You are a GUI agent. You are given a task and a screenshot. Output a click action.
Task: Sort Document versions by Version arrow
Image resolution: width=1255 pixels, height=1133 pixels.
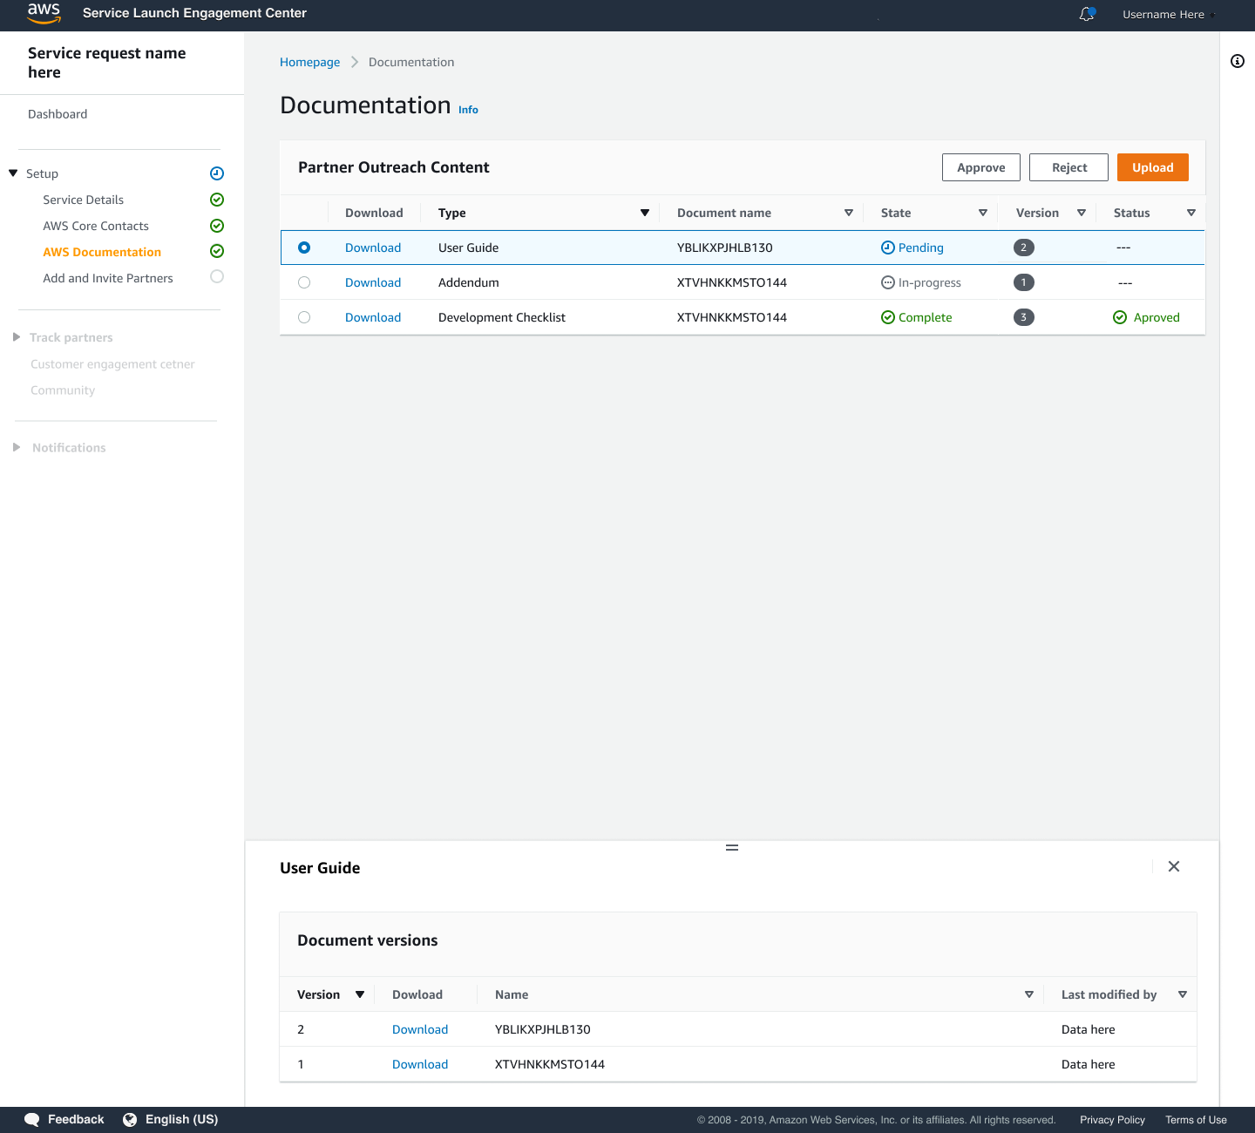click(x=360, y=994)
